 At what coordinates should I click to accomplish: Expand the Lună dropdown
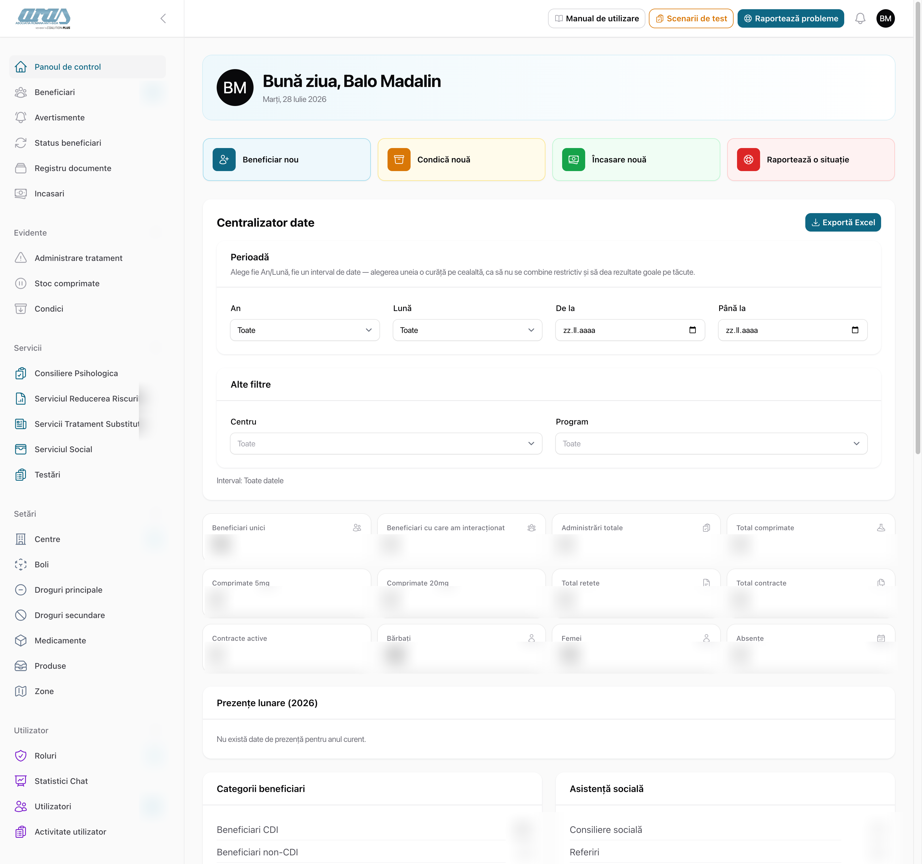468,330
